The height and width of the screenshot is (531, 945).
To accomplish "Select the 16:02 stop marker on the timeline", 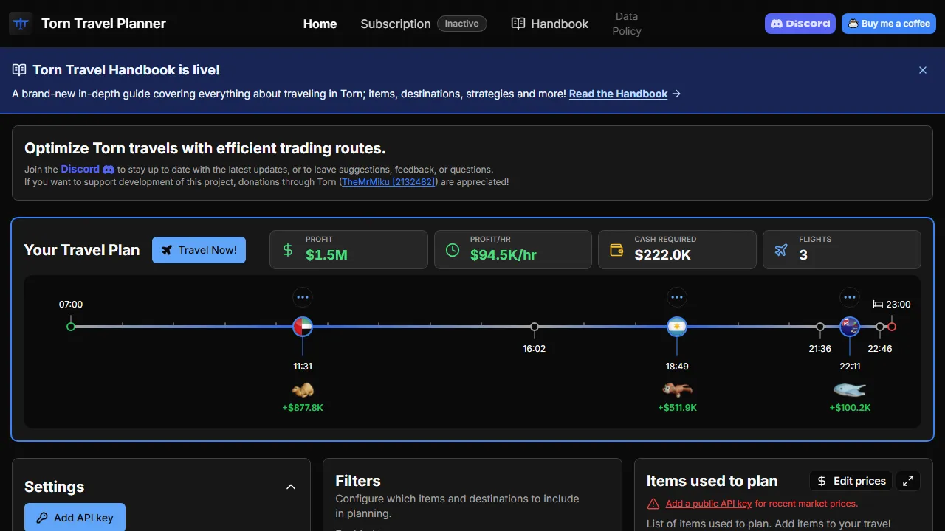I will [535, 327].
